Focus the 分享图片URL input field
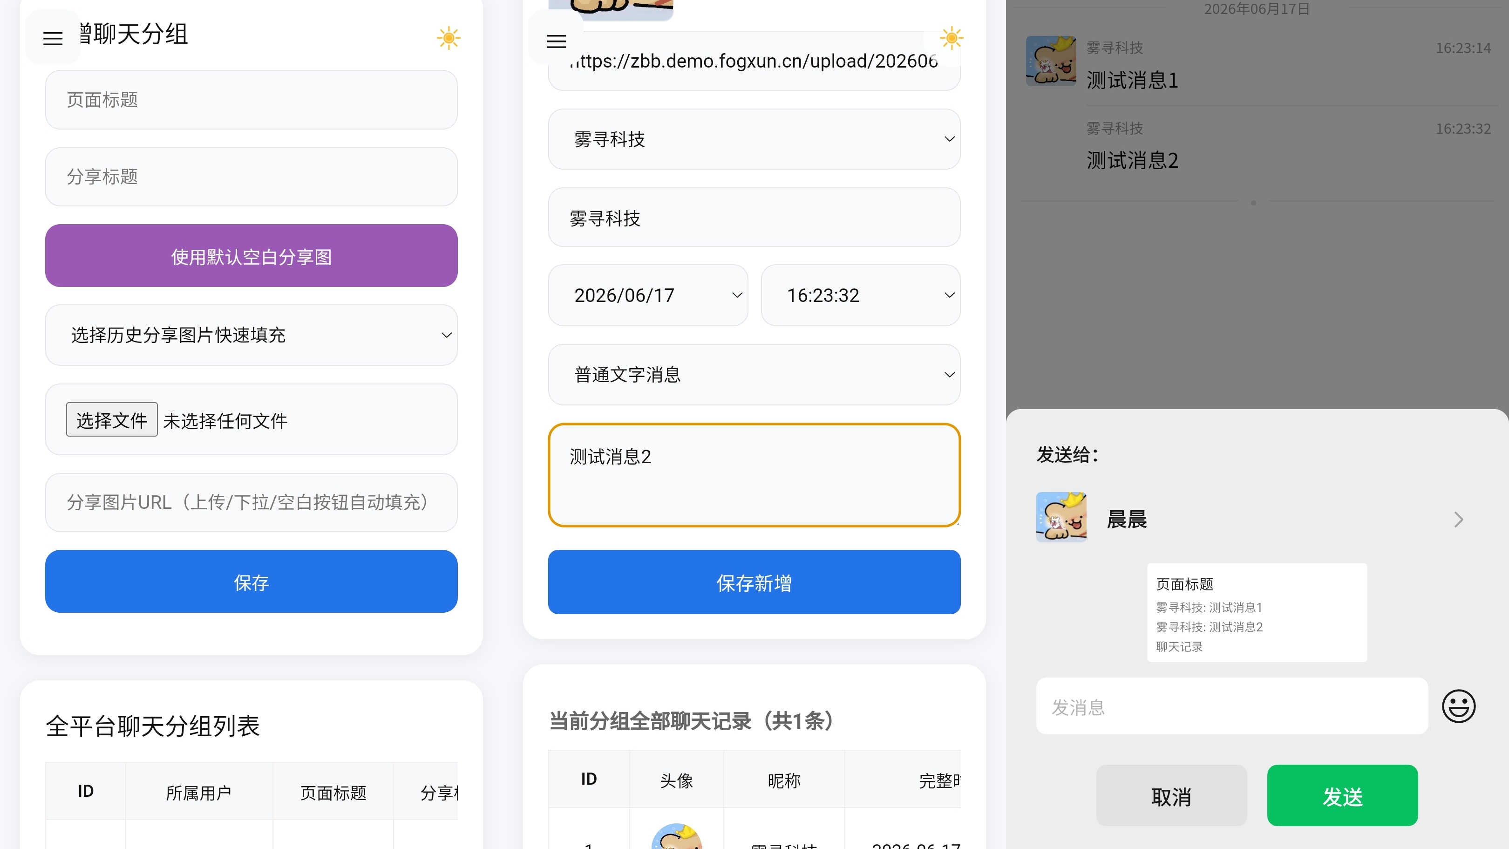 (x=251, y=502)
